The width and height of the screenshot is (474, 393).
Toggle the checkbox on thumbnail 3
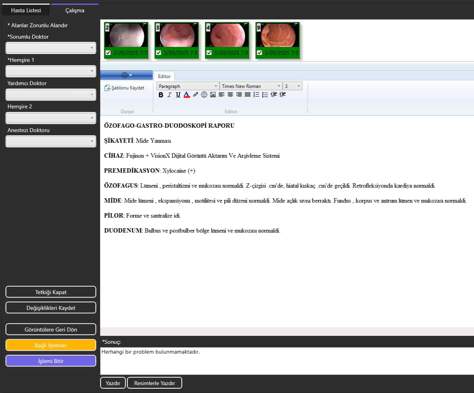point(159,53)
